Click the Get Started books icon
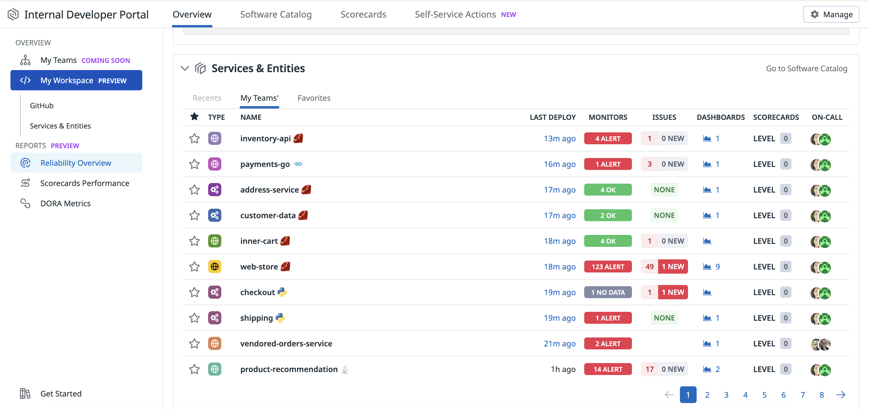This screenshot has height=409, width=869. coord(25,393)
